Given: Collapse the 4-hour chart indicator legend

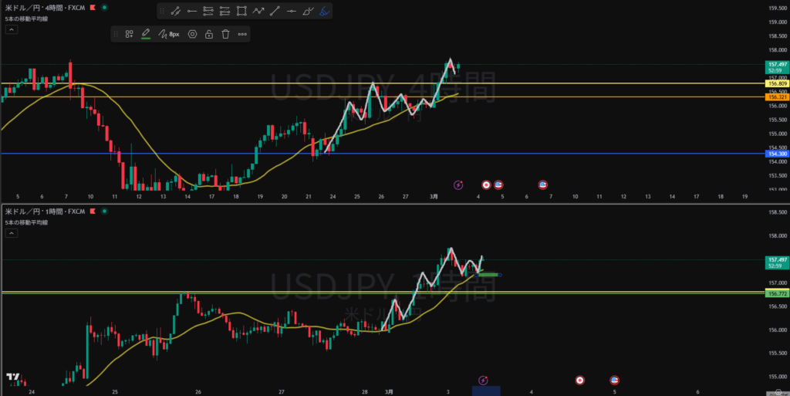Looking at the screenshot, I should pos(11,30).
